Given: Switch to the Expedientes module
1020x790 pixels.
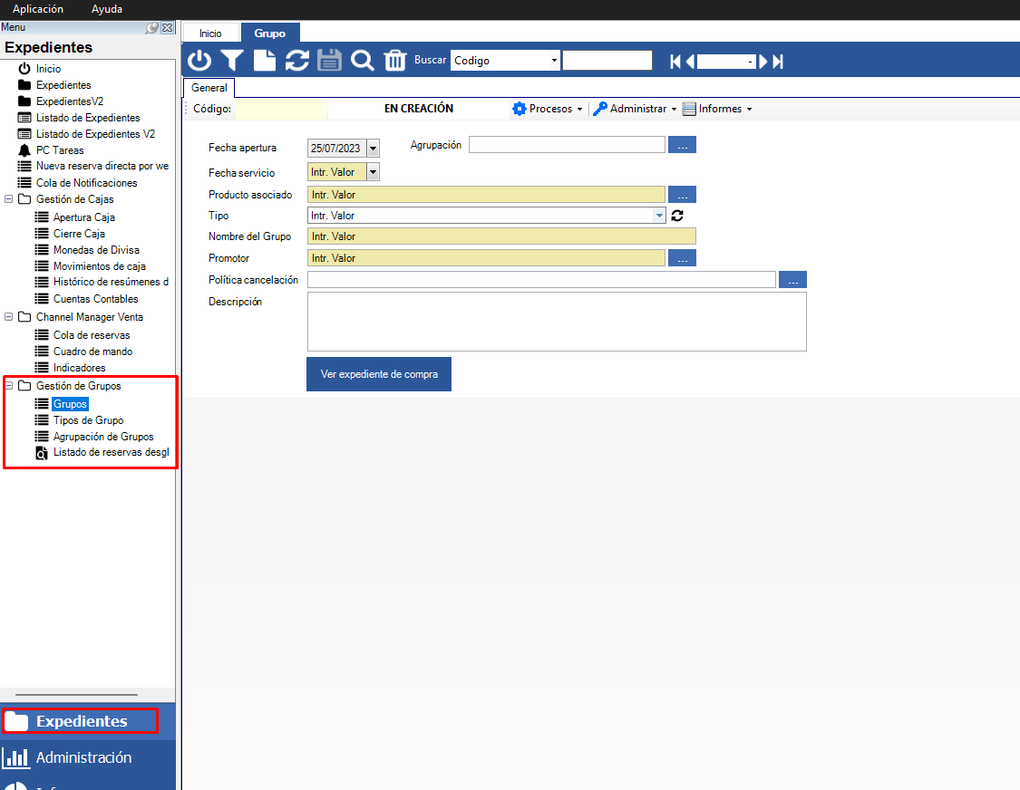Looking at the screenshot, I should pos(80,721).
